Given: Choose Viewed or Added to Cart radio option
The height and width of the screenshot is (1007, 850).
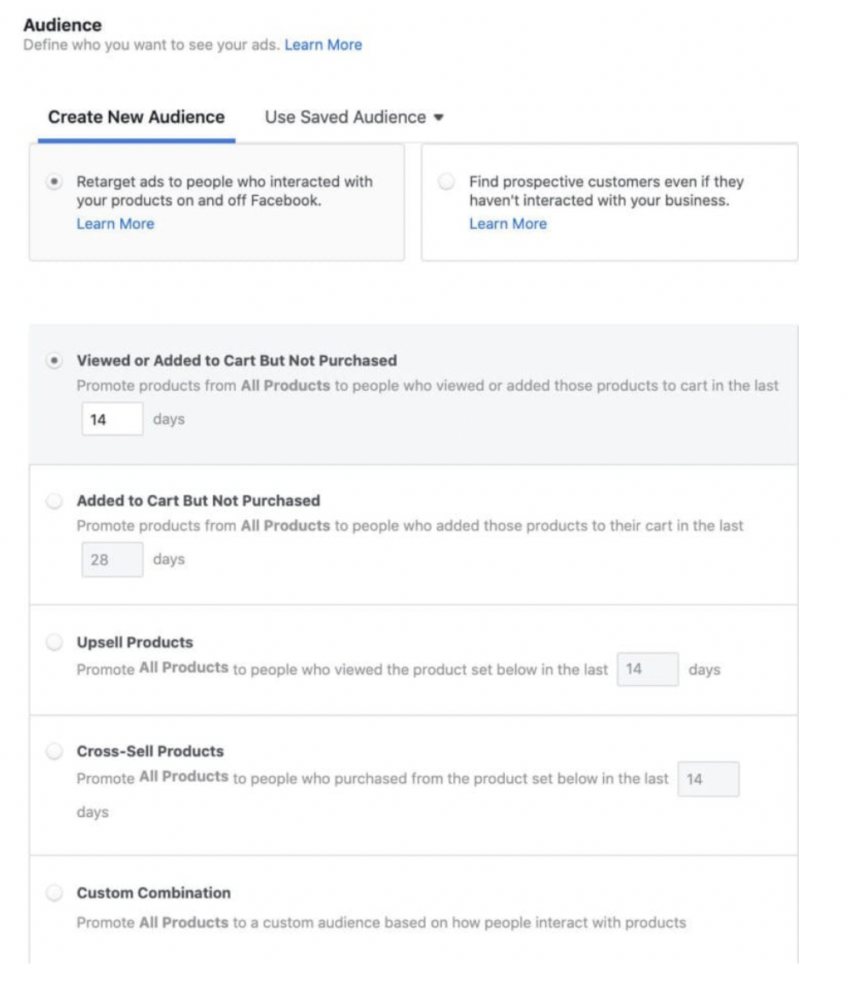Looking at the screenshot, I should (55, 360).
